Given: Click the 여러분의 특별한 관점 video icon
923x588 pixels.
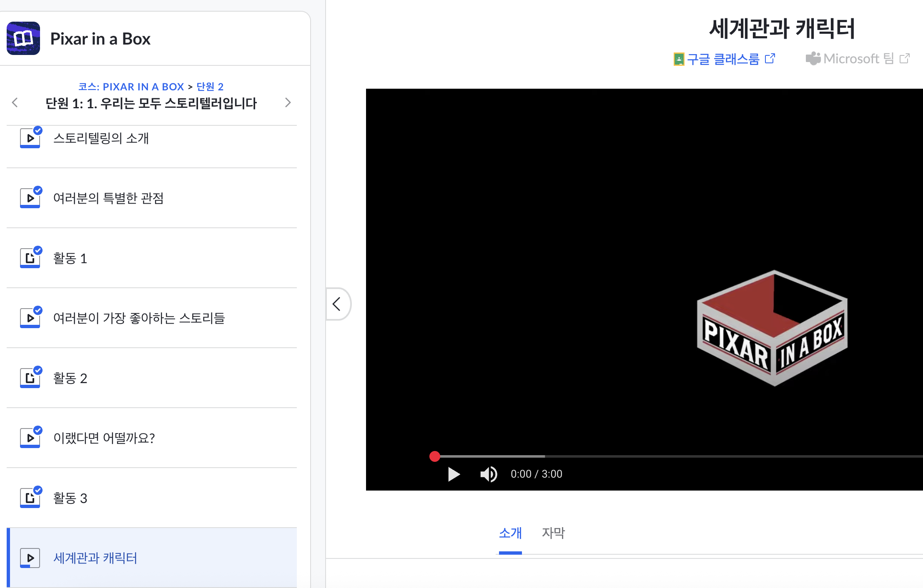Looking at the screenshot, I should (30, 198).
